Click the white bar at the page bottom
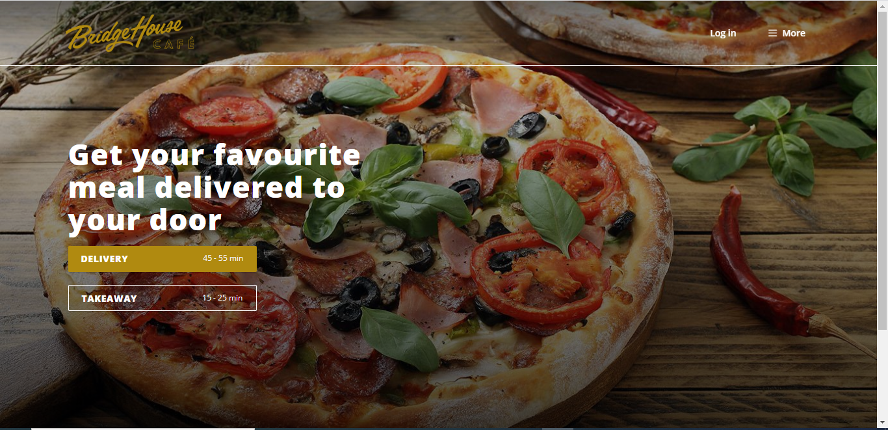This screenshot has height=430, width=888. point(143,429)
